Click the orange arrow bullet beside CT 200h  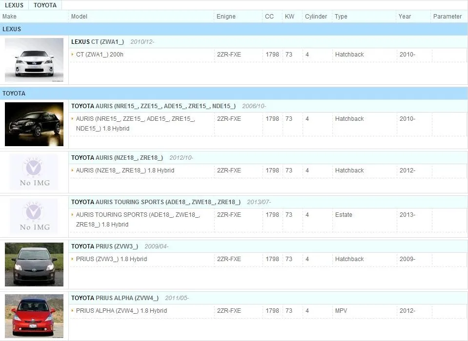(x=72, y=55)
